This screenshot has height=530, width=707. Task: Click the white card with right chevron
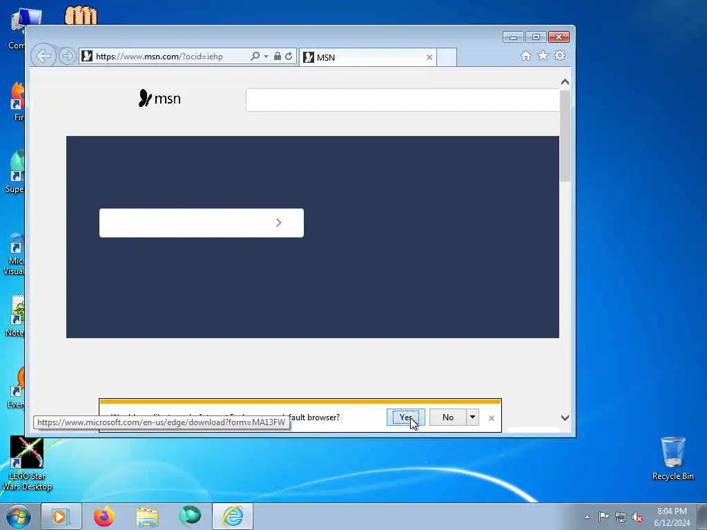coord(202,223)
